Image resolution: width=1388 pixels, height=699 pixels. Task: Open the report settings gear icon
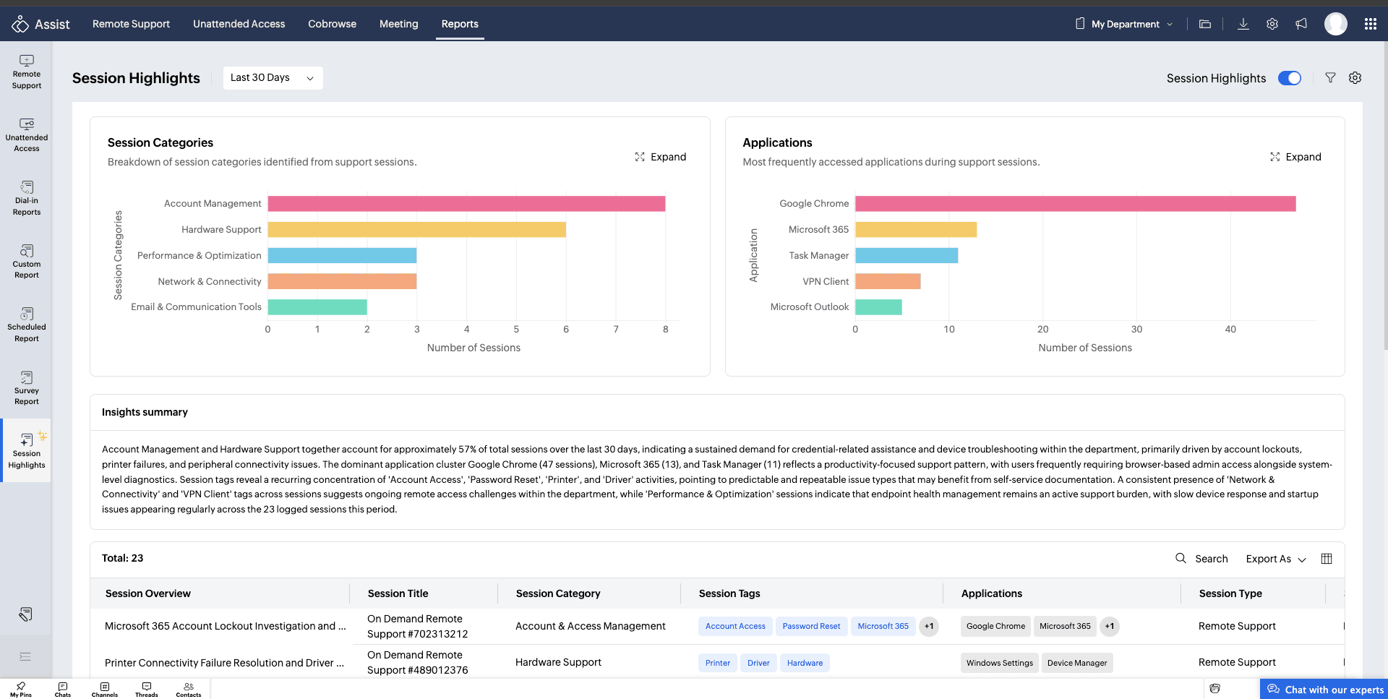coord(1355,78)
